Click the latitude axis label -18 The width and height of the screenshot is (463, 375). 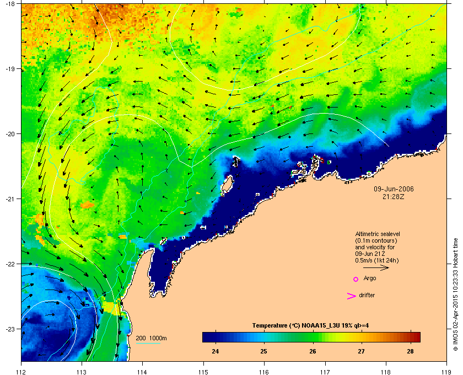click(10, 3)
